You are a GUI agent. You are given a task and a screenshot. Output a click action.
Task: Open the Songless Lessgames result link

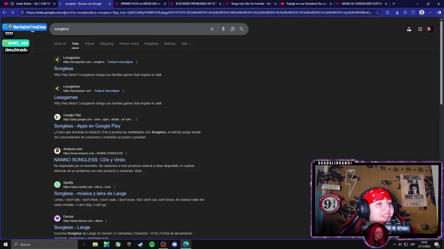(x=63, y=68)
